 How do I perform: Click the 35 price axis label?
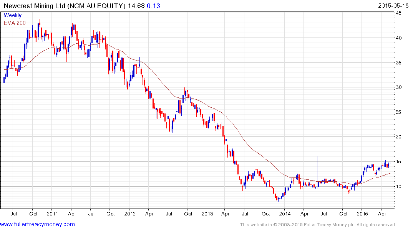pos(399,63)
